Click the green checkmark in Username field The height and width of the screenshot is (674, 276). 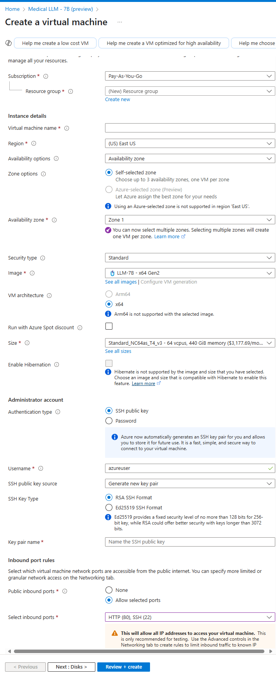tap(270, 468)
